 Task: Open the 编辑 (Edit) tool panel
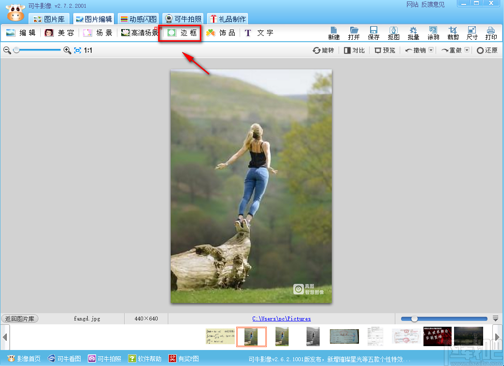point(21,33)
